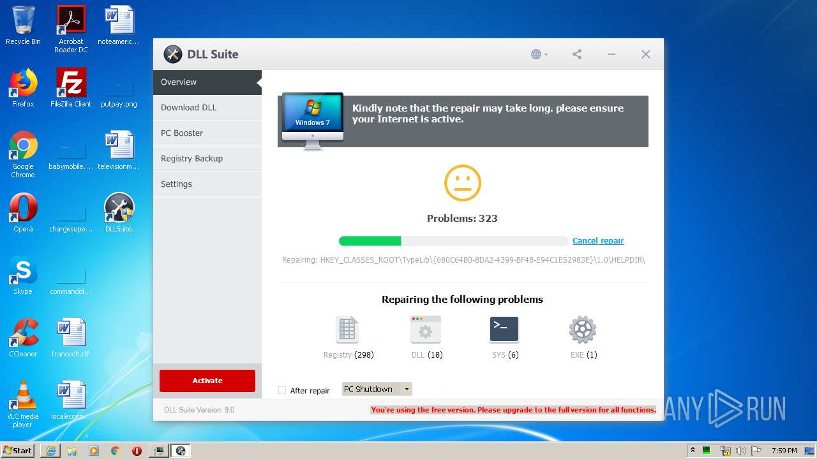Launch VLC media player desktop icon
Image resolution: width=817 pixels, height=459 pixels.
pyautogui.click(x=23, y=404)
